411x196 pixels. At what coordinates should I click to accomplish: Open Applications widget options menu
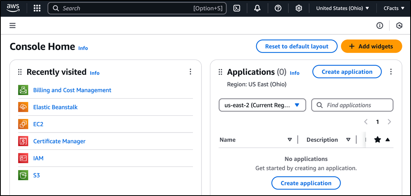pos(391,72)
